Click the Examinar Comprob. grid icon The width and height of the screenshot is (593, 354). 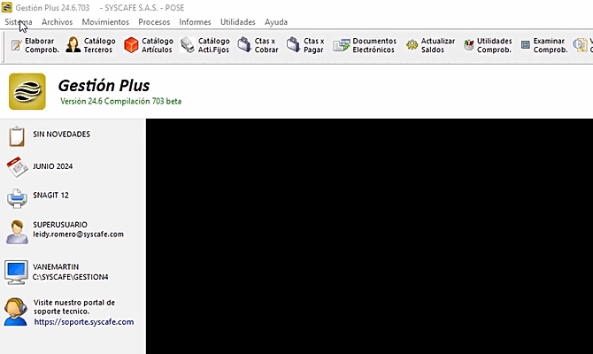pyautogui.click(x=526, y=45)
